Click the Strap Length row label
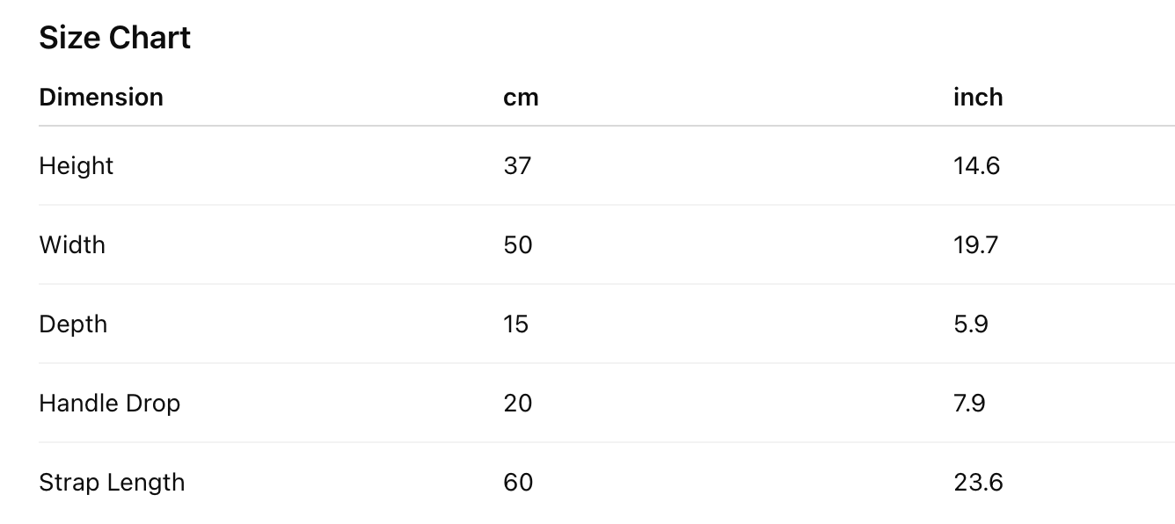The image size is (1175, 524). pyautogui.click(x=112, y=482)
